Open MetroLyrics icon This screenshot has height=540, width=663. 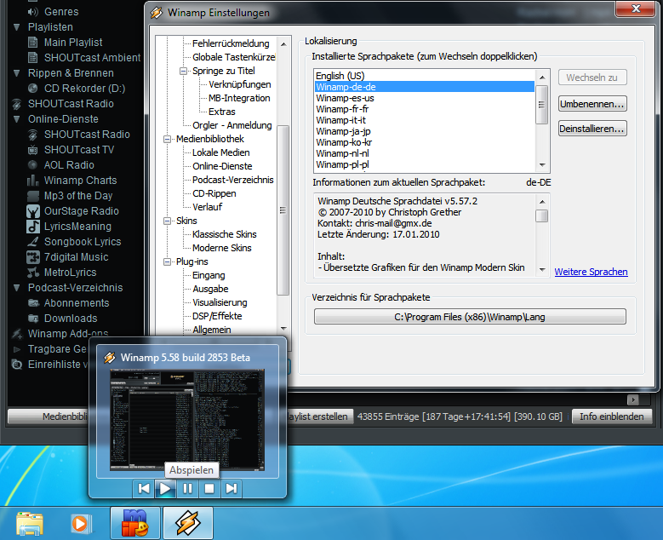click(x=32, y=272)
